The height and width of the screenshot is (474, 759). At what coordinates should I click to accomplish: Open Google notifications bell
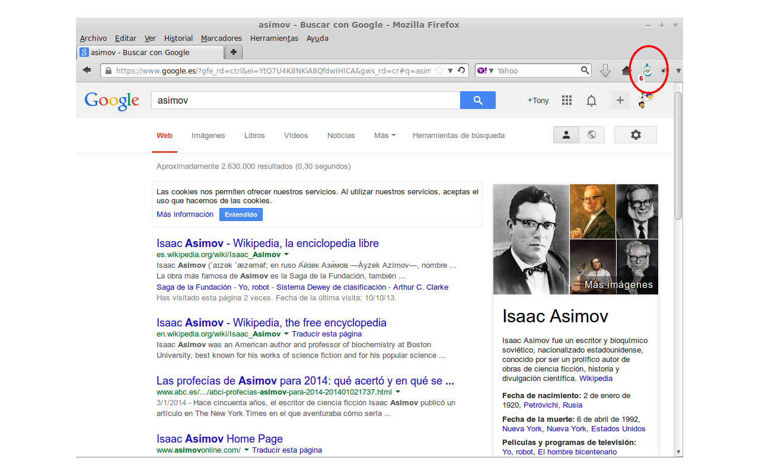click(x=591, y=101)
